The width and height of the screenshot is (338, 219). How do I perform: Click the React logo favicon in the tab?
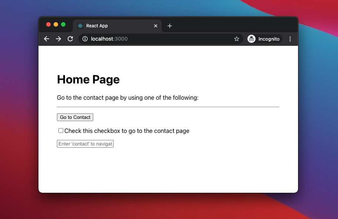[80, 26]
